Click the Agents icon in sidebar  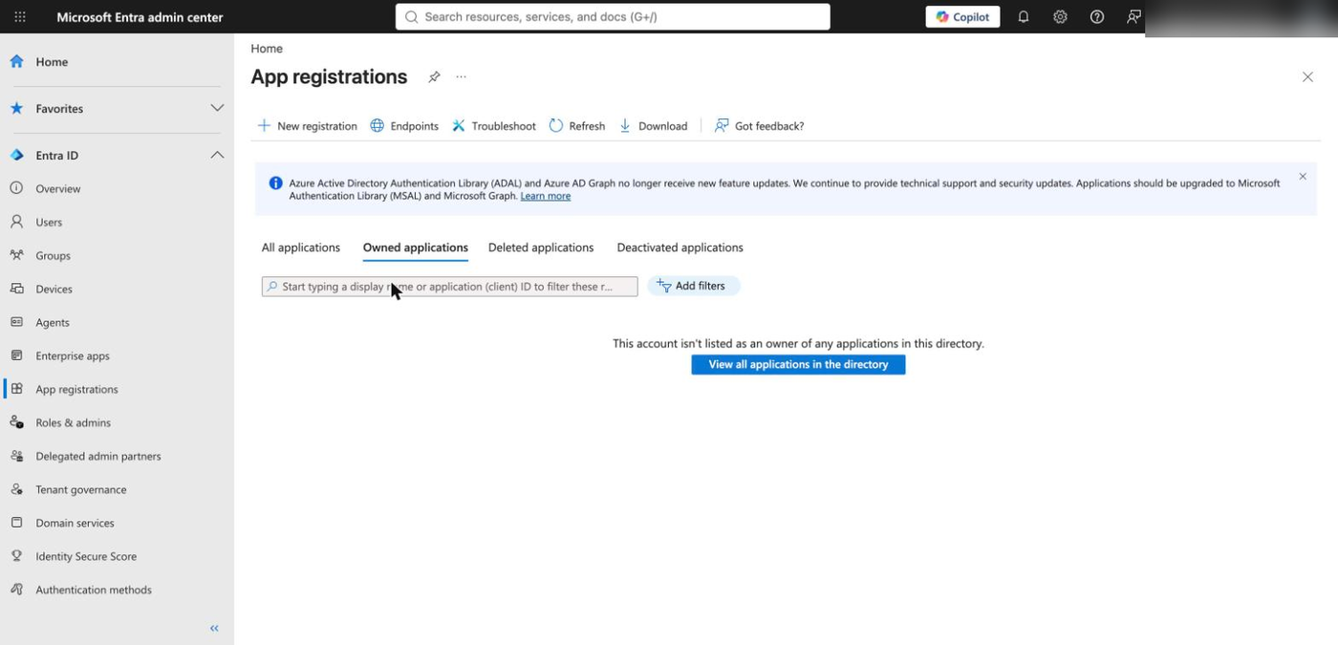point(17,322)
